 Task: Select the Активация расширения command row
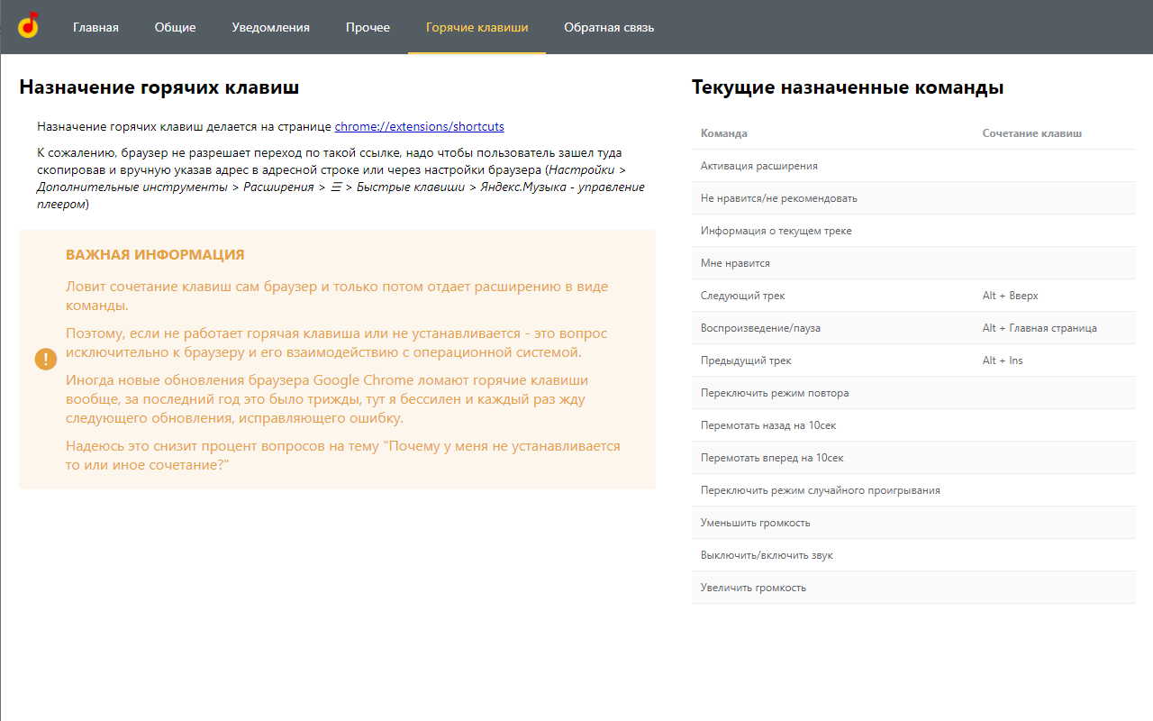coord(912,165)
